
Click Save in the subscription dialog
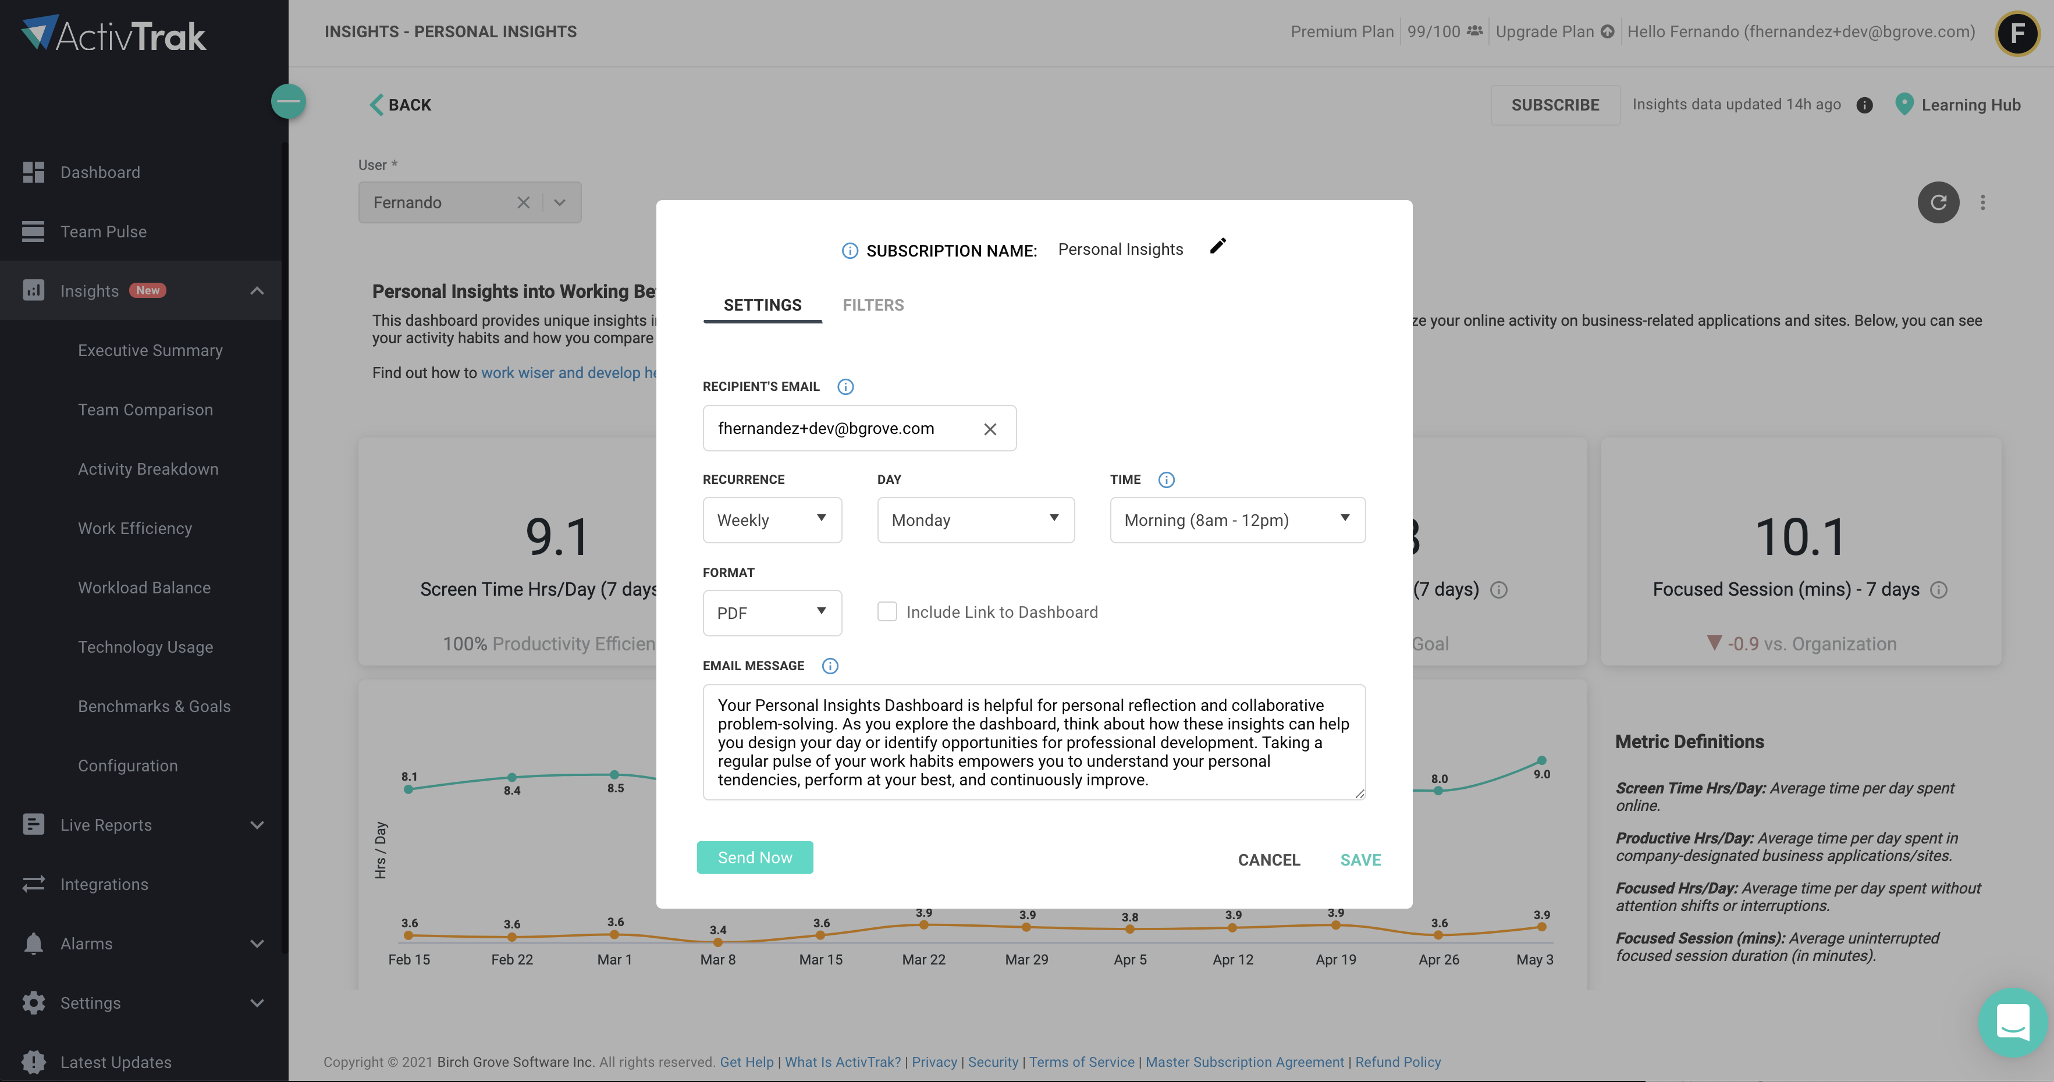[x=1360, y=860]
